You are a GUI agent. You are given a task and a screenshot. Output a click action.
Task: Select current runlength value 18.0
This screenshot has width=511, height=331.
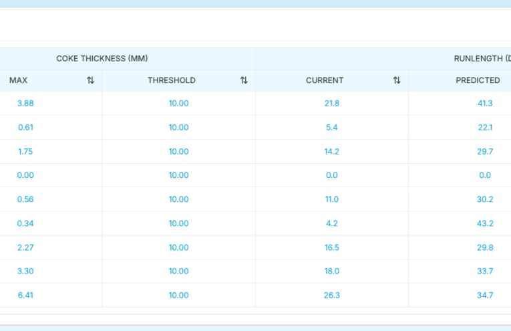pos(332,271)
